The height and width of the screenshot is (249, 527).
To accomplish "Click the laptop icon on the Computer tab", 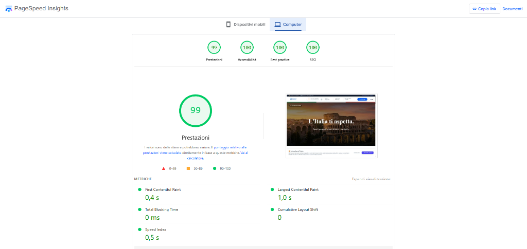I will (277, 25).
